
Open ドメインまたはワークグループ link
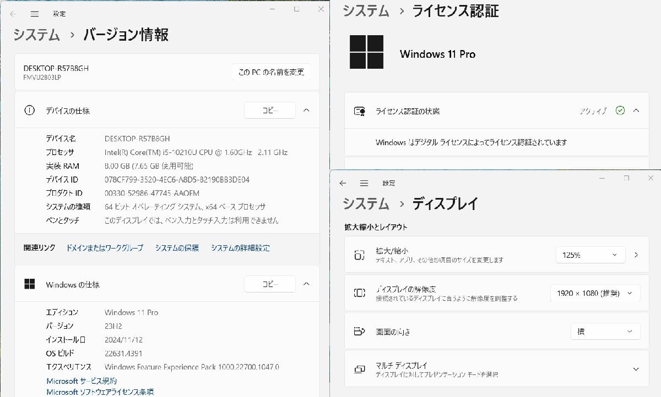click(x=105, y=248)
